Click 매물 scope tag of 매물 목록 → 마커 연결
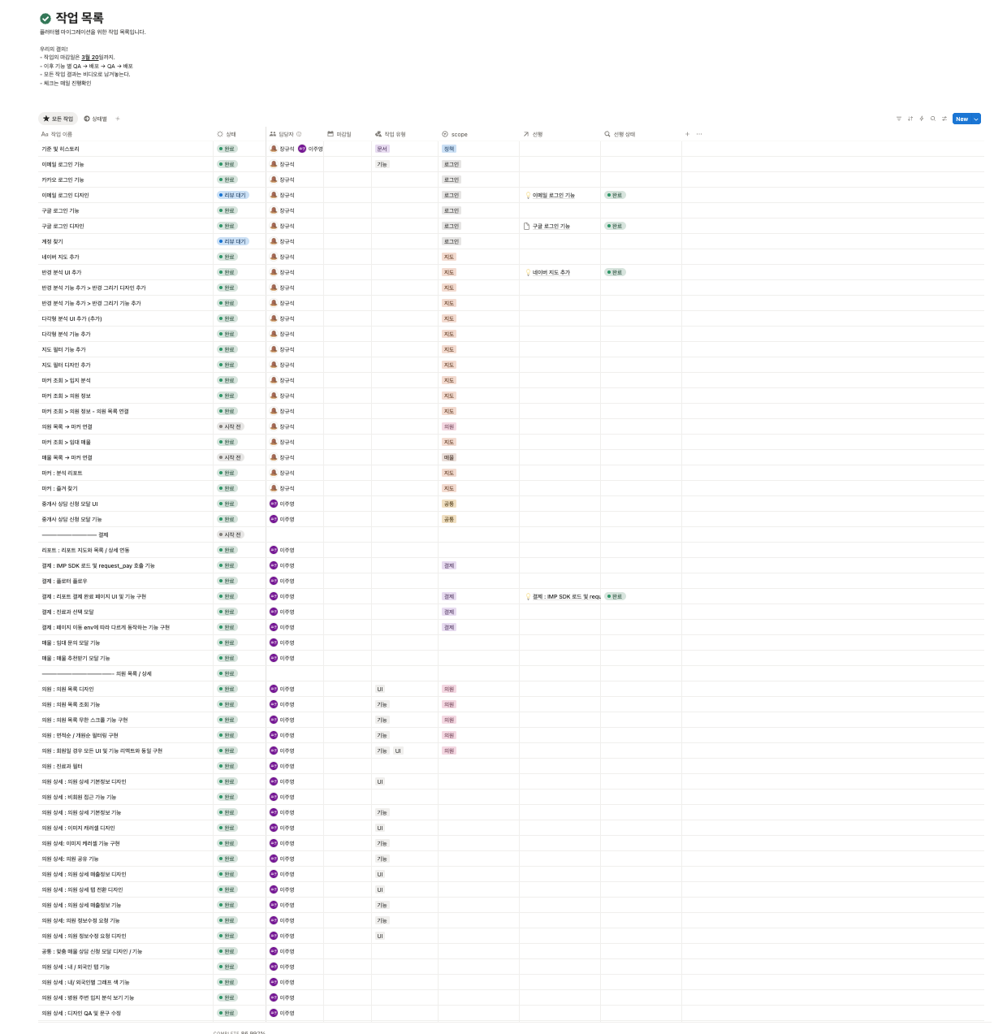This screenshot has width=994, height=1034. pyautogui.click(x=449, y=457)
